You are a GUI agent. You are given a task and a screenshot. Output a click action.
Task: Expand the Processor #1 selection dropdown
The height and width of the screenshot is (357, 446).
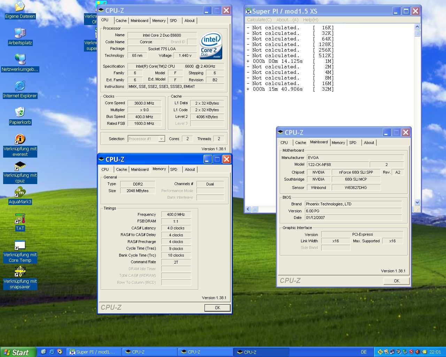point(161,139)
